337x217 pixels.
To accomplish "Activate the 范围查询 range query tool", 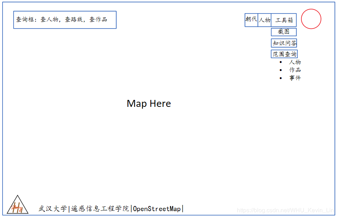I will coord(284,54).
